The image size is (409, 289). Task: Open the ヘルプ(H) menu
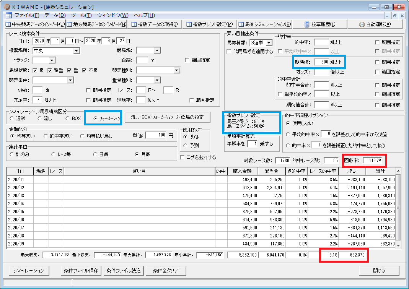144,15
